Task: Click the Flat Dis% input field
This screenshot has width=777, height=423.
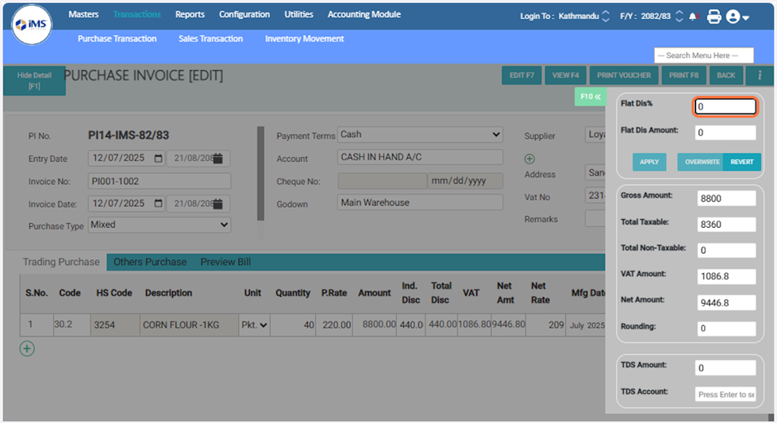Action: pos(725,107)
